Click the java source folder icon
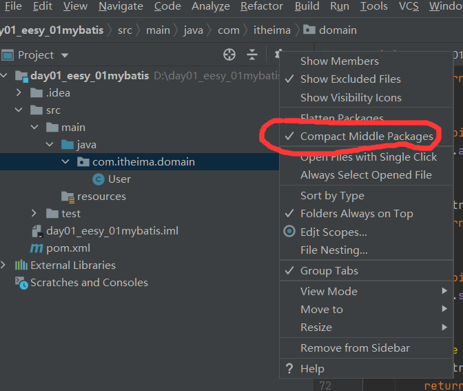This screenshot has height=391, width=463. coord(68,145)
